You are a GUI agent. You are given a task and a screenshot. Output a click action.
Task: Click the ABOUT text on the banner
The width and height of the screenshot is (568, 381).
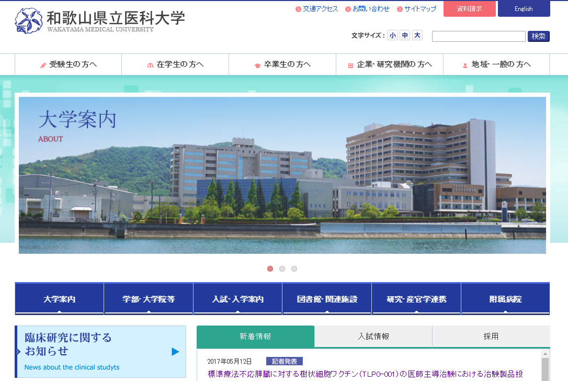[50, 139]
